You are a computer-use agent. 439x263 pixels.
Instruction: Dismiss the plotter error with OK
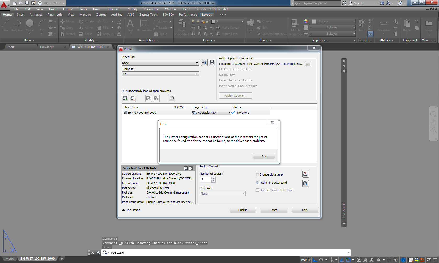click(x=264, y=156)
